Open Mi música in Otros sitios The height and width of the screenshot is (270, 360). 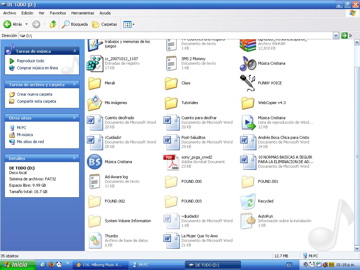(25, 135)
